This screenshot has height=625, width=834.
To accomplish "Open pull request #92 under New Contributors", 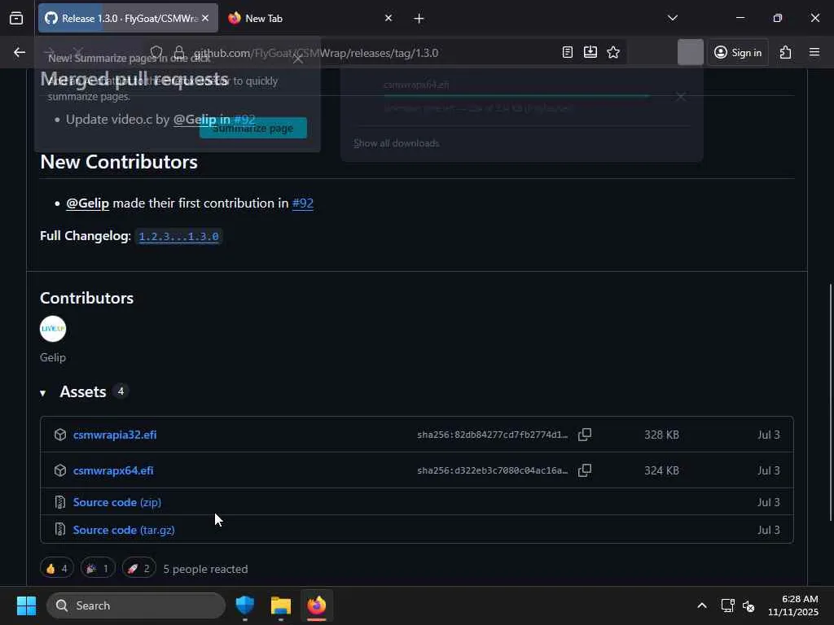I will coord(303,203).
